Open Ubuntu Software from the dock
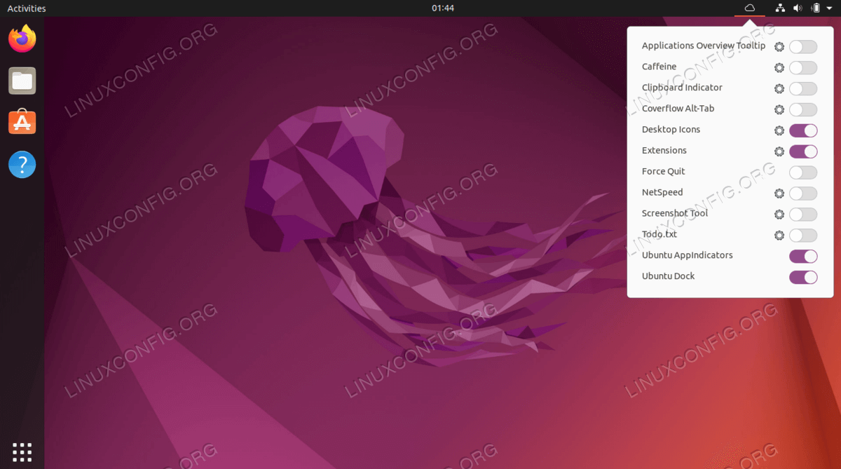 pyautogui.click(x=22, y=123)
